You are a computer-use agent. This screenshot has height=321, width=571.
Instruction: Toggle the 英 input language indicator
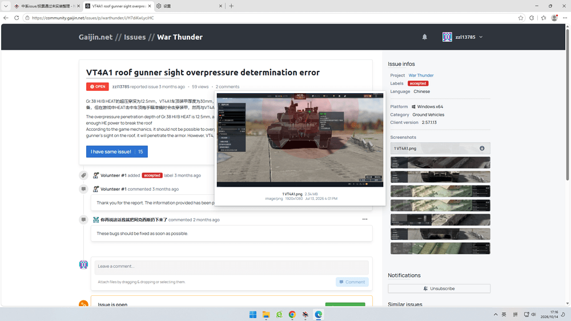point(504,315)
